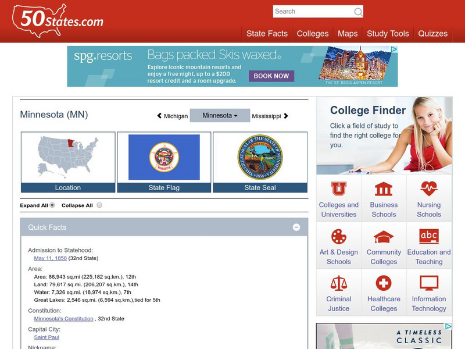Screen dimensions: 465x349
Task: Click the Quick Facts section header
Action: coord(164,227)
